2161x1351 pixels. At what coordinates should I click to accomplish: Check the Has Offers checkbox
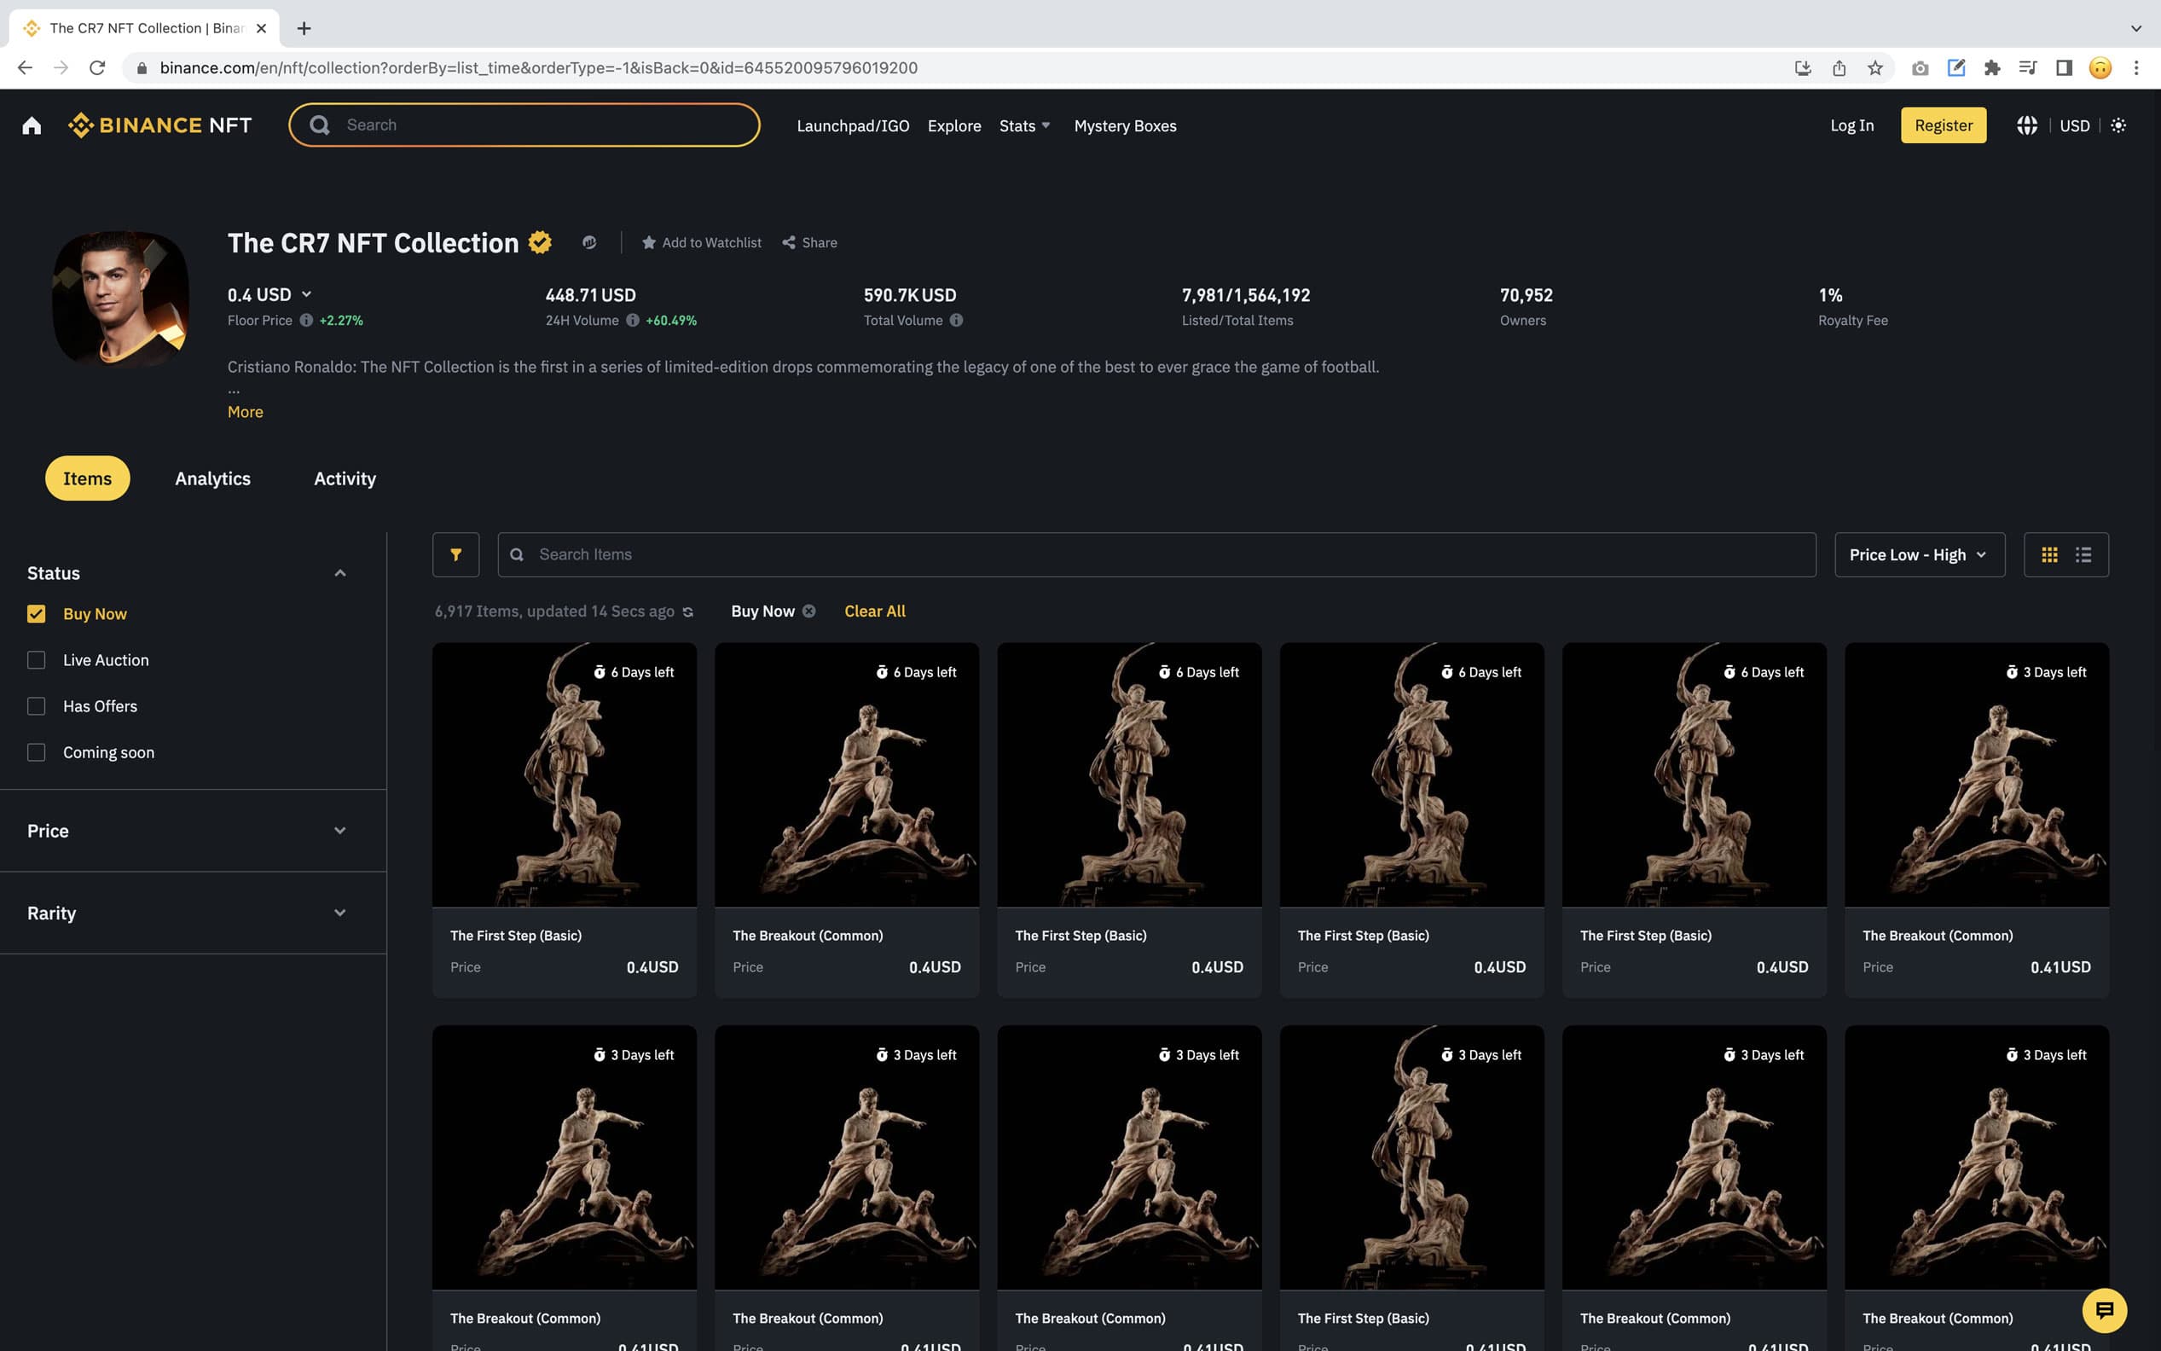click(36, 707)
